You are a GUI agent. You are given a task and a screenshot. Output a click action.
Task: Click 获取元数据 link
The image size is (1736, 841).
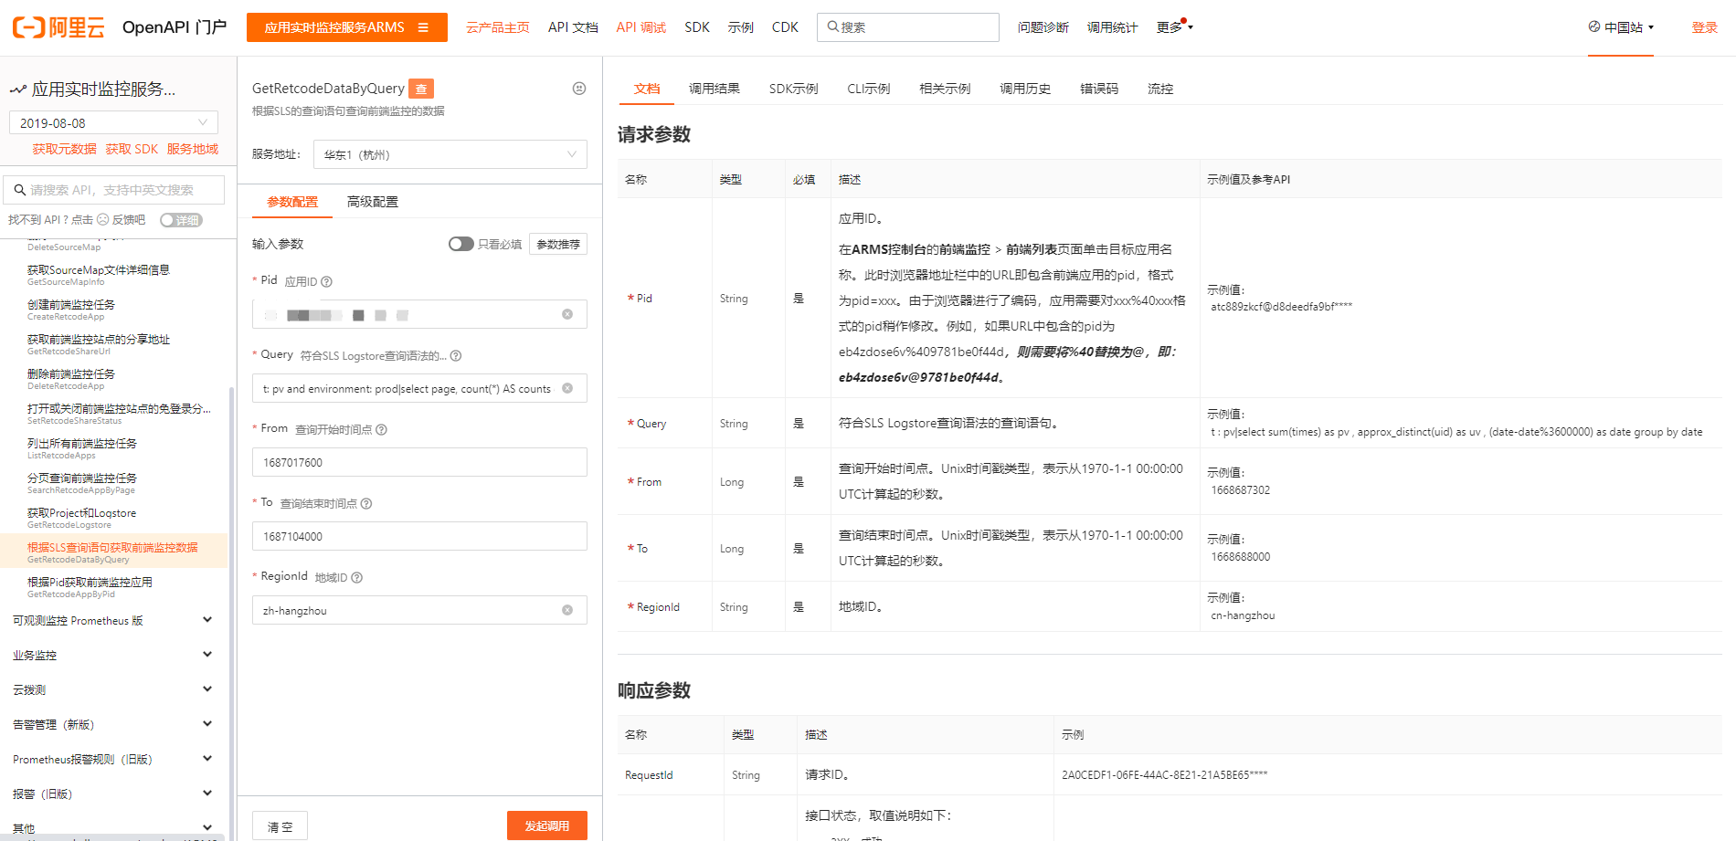tap(64, 149)
